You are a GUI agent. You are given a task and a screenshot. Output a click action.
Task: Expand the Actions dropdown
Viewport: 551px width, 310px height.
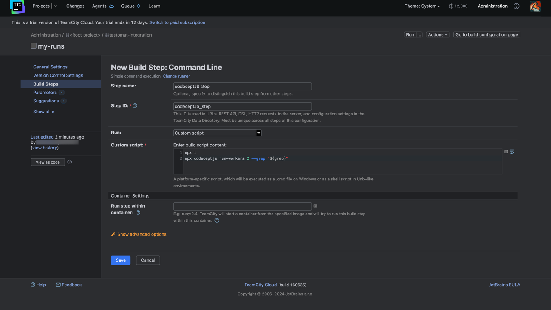[437, 34]
